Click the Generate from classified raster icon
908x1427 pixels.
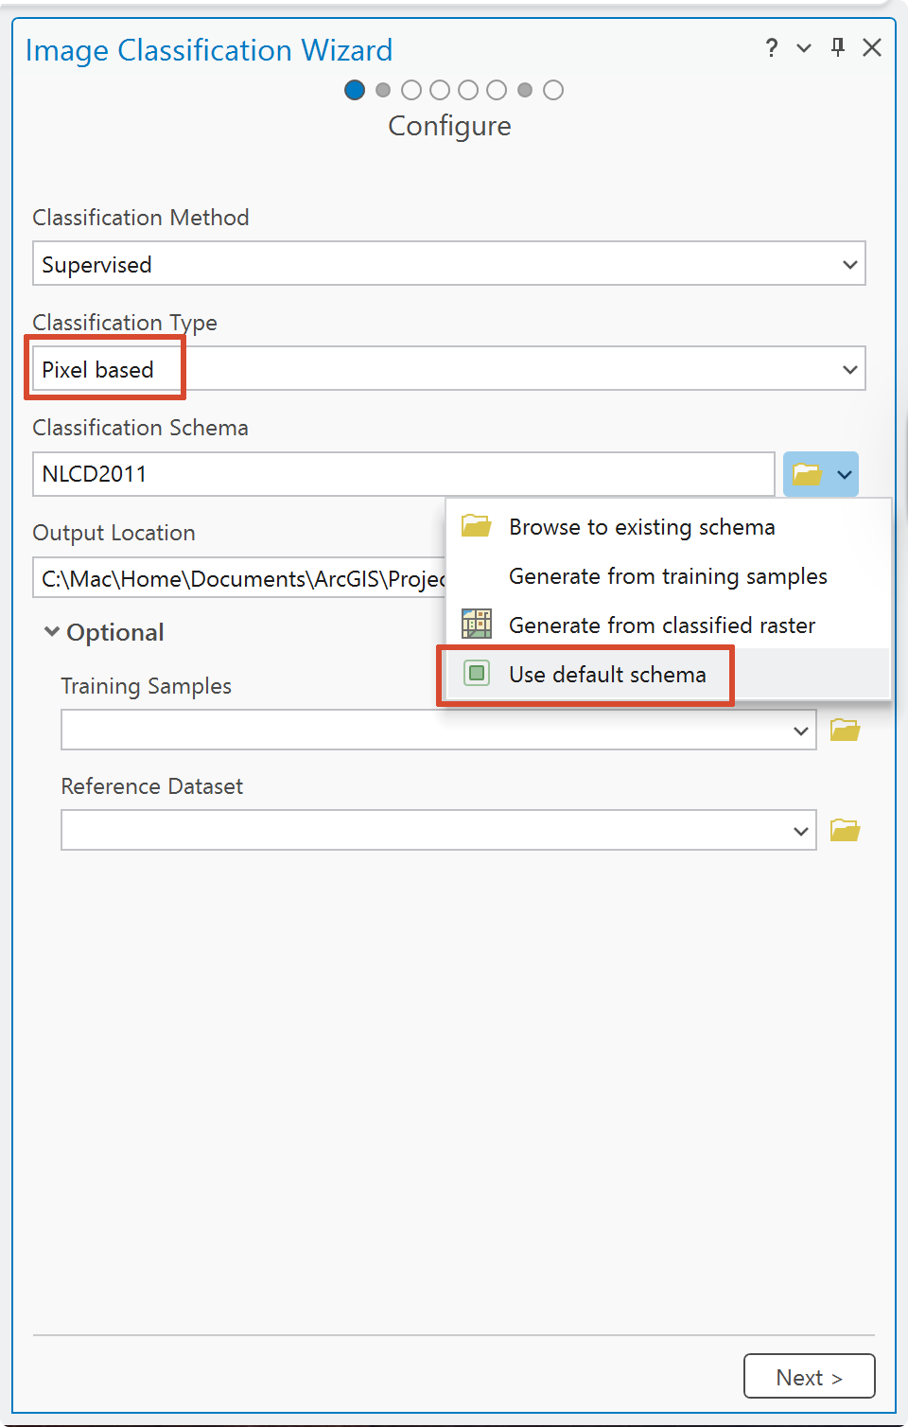pos(477,625)
